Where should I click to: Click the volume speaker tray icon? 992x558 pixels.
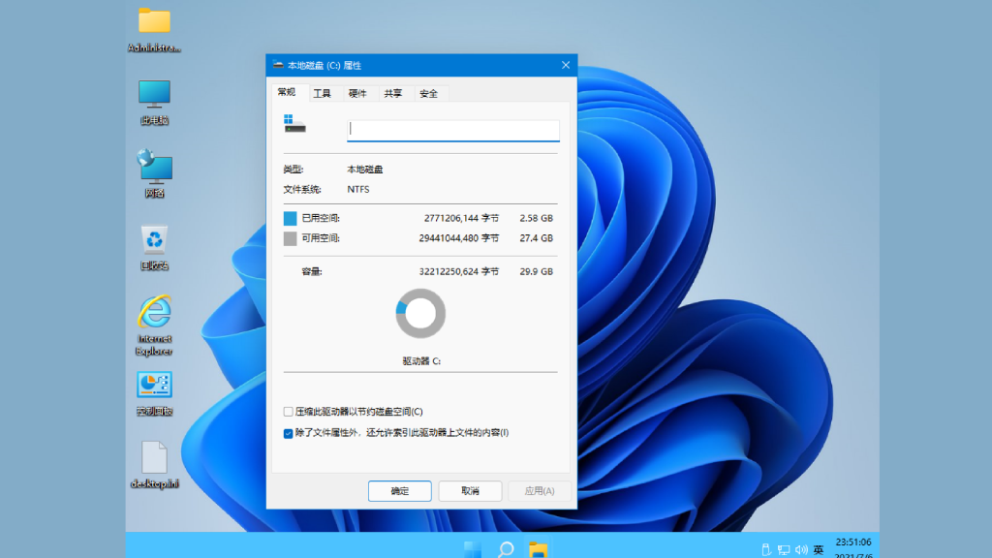801,550
